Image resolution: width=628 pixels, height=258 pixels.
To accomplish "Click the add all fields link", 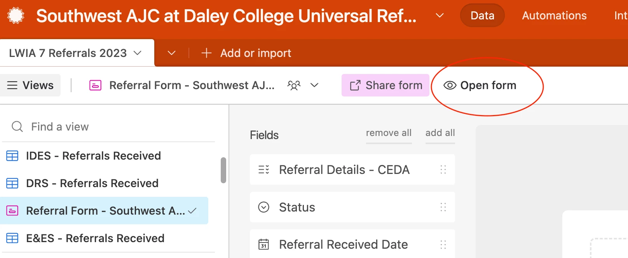I will click(440, 133).
